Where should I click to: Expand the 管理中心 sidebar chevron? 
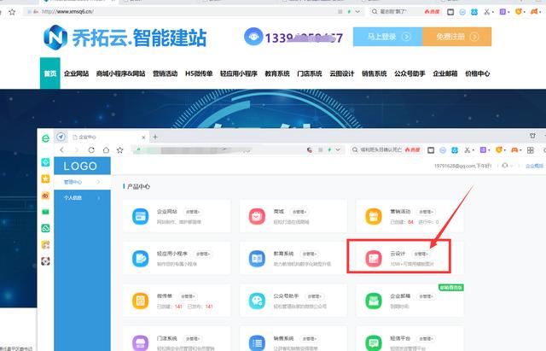[x=99, y=182]
